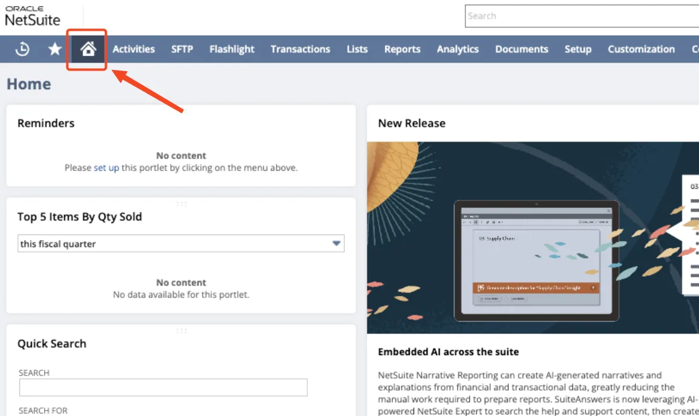
Task: Open the Lists menu
Action: 357,49
